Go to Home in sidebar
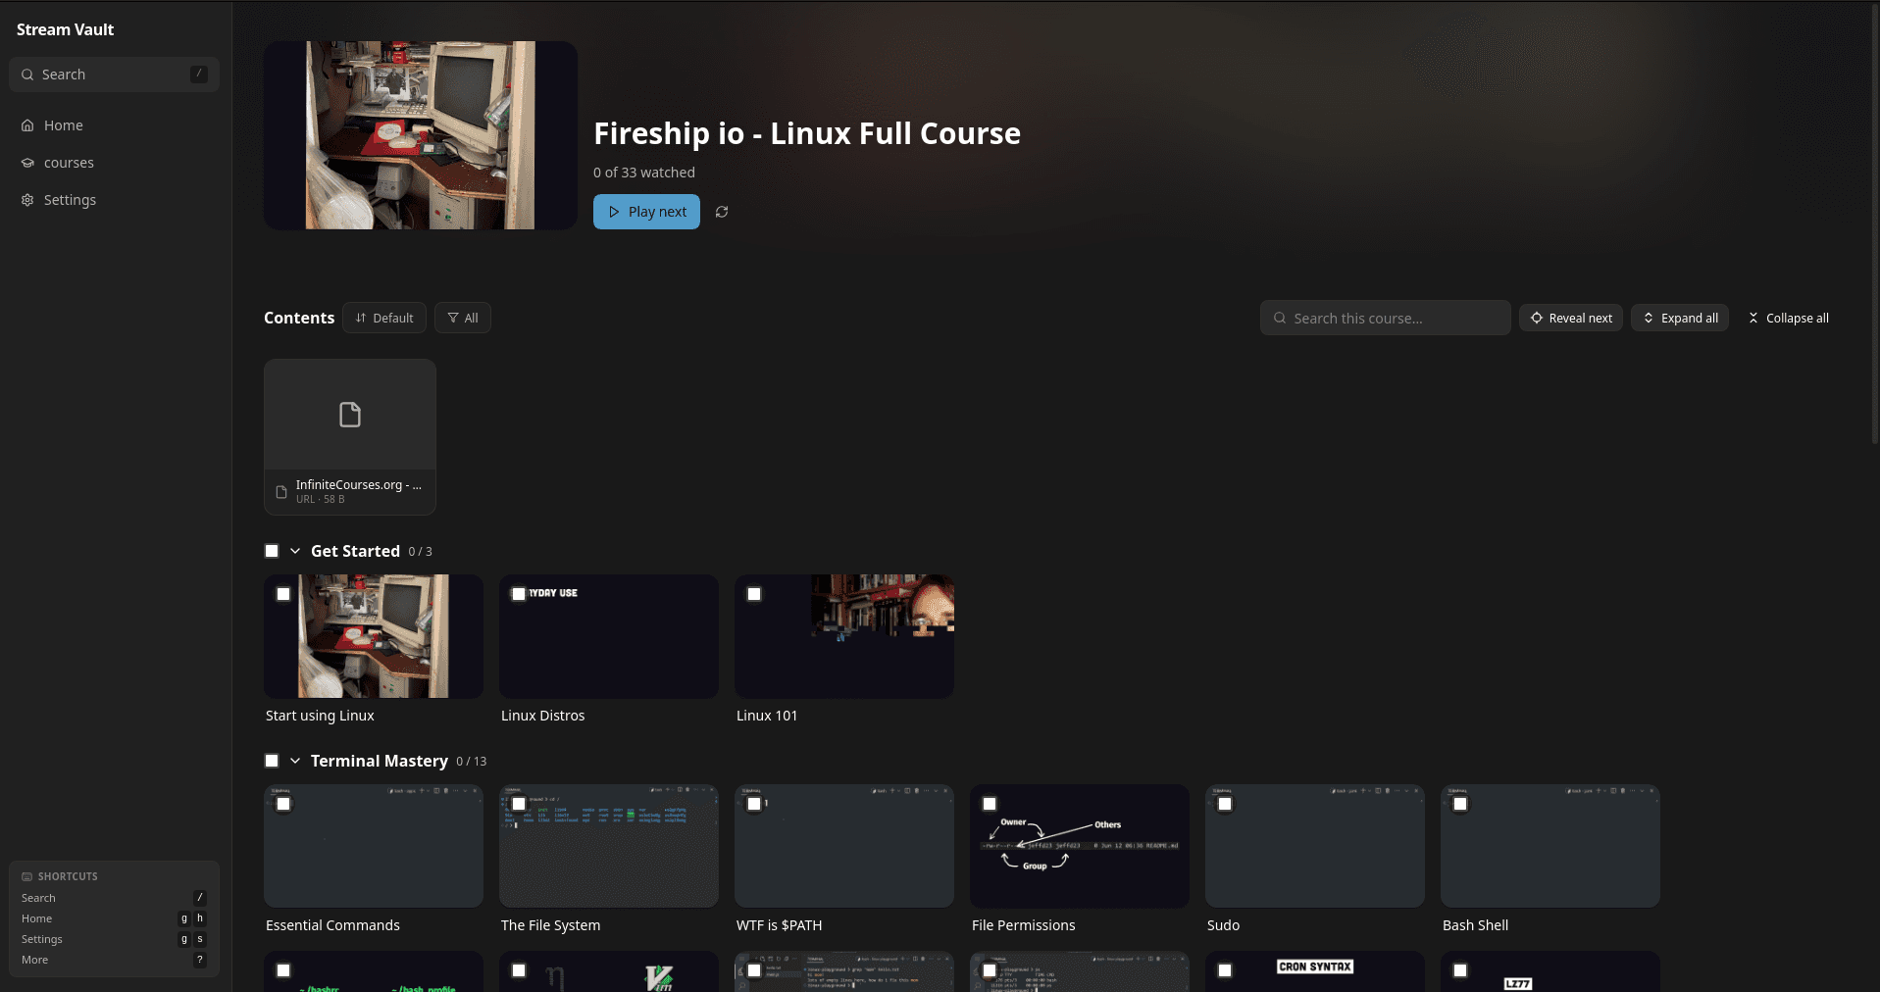The image size is (1880, 992). coord(114,125)
